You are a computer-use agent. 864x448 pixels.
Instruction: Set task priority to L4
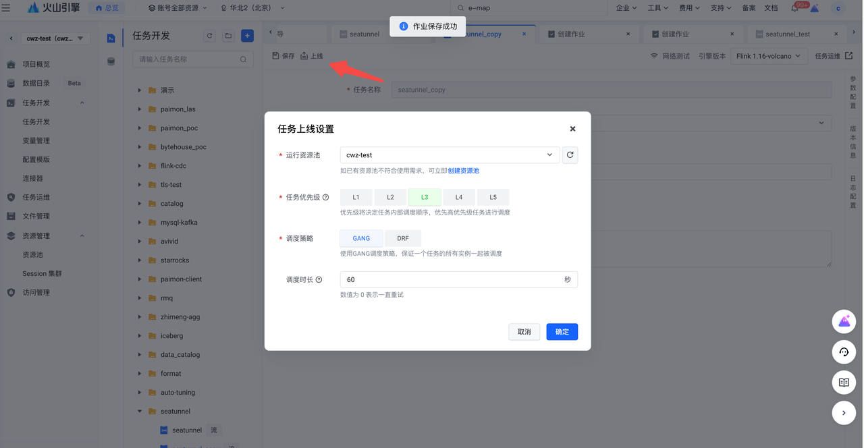(x=459, y=197)
